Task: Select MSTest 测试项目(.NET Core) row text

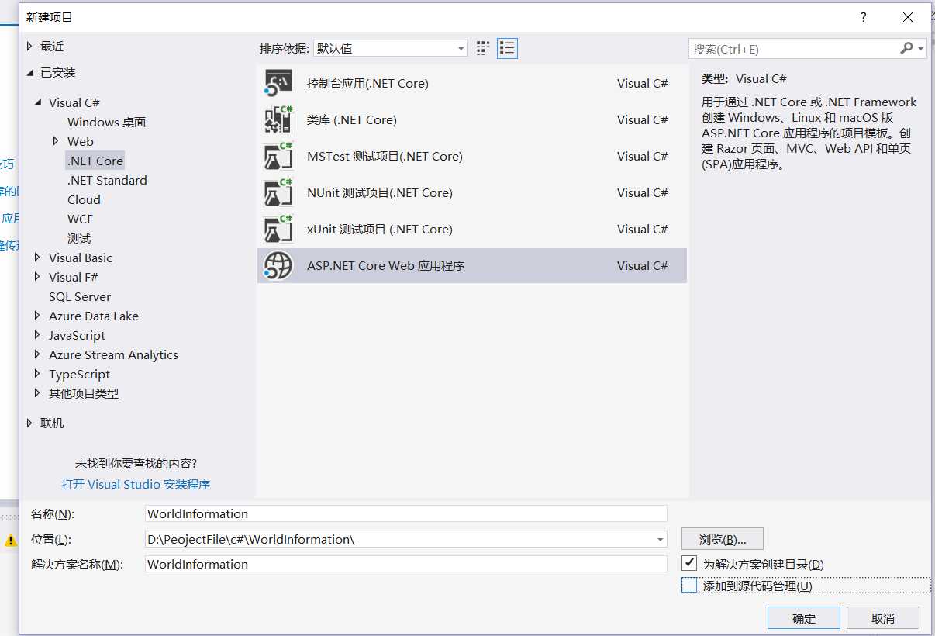Action: click(385, 156)
